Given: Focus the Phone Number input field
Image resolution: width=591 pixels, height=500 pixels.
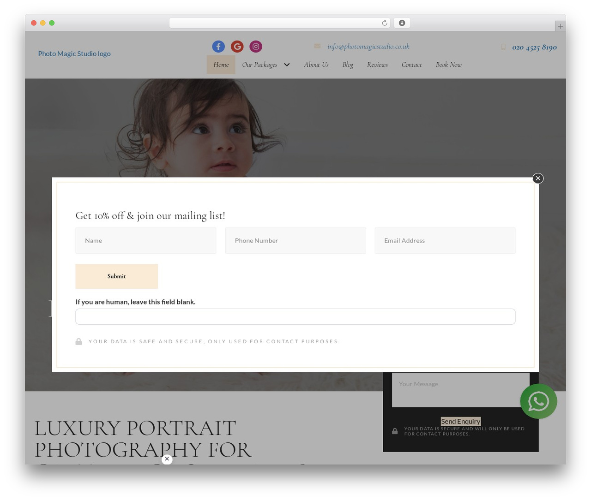Looking at the screenshot, I should click(295, 240).
